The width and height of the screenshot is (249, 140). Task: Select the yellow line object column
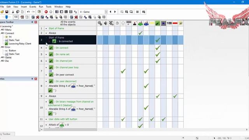coord(152,23)
